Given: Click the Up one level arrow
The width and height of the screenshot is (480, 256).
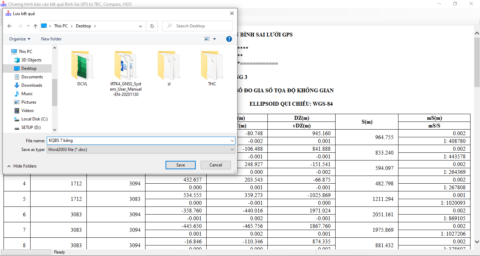Looking at the screenshot, I should point(35,26).
